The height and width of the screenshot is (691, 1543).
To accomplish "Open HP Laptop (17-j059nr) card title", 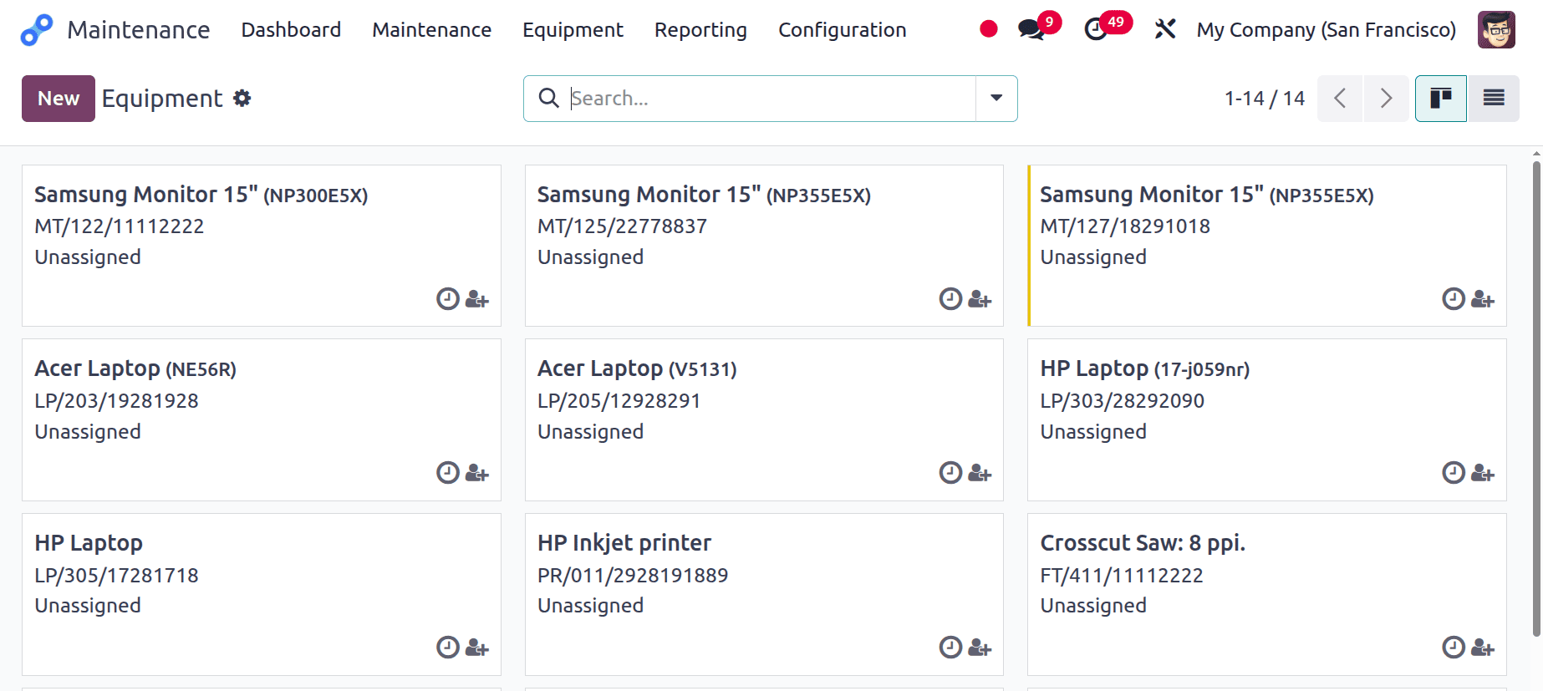I will coord(1144,368).
